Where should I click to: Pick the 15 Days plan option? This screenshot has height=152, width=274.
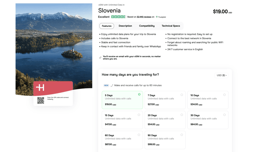click(x=122, y=120)
